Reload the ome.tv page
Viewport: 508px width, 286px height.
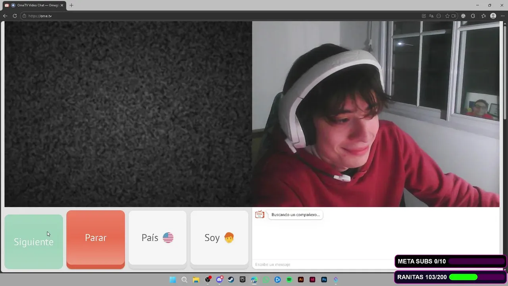[x=15, y=16]
